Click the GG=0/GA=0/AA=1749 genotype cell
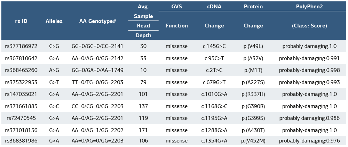 [x=97, y=70]
